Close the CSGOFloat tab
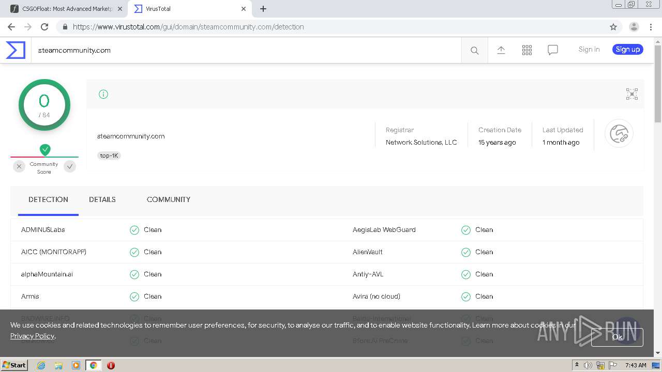Screen dimensions: 662x372 [120, 9]
